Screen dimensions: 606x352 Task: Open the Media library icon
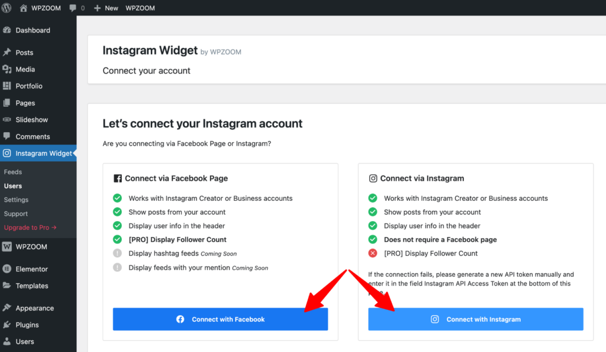pyautogui.click(x=7, y=69)
